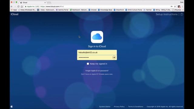Open the Knowledge Base bookmark

pyautogui.click(x=105, y=10)
